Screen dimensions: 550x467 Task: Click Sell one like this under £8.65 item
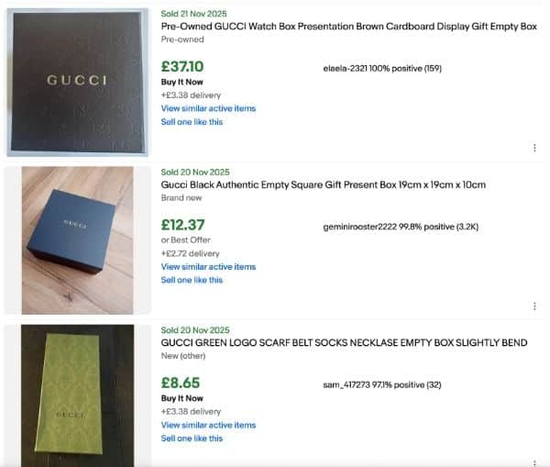tap(192, 439)
